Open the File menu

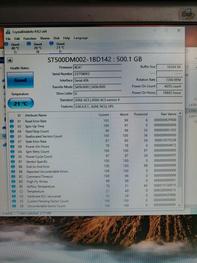[x=8, y=39]
